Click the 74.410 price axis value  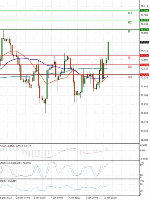[x=144, y=51]
